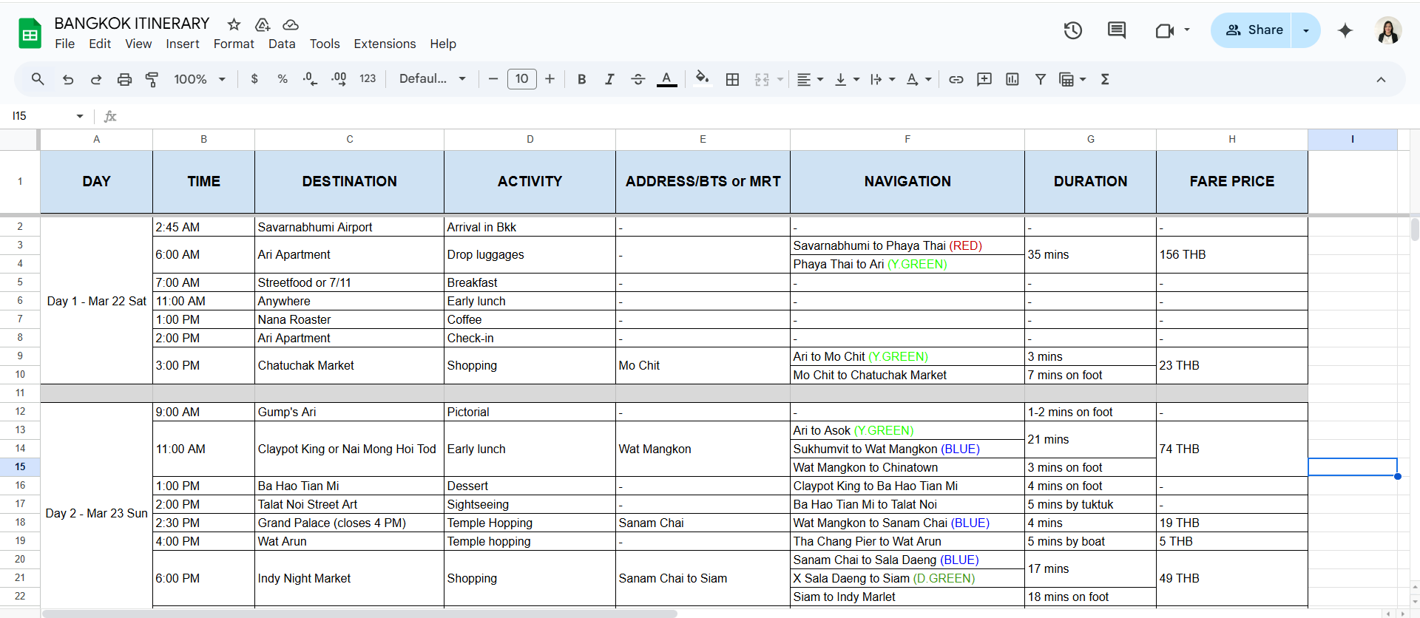This screenshot has height=618, width=1420.
Task: Open the vertical align dropdown
Action: click(x=847, y=79)
